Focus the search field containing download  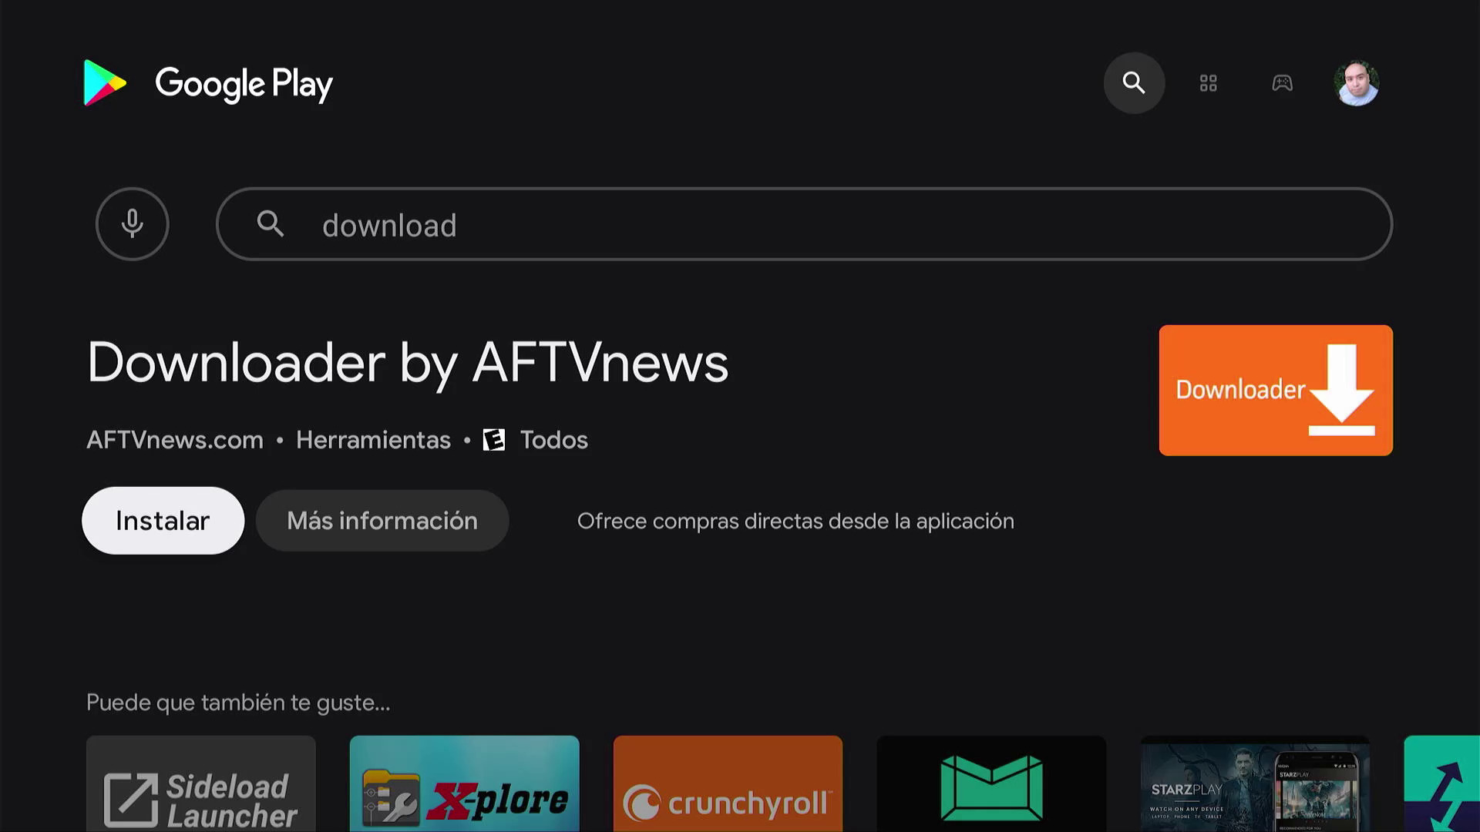pyautogui.click(x=804, y=224)
